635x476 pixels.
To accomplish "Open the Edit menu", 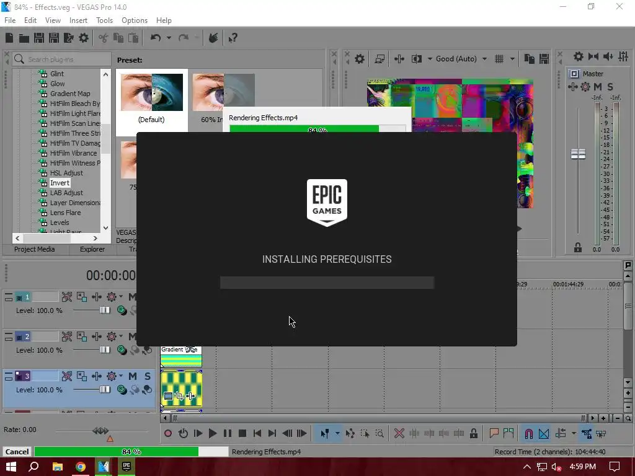I will 30,20.
